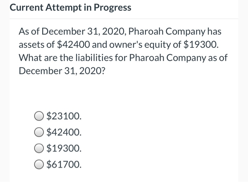The image size is (248, 182).
Task: Select the $23100 radio button
Action: (39, 116)
